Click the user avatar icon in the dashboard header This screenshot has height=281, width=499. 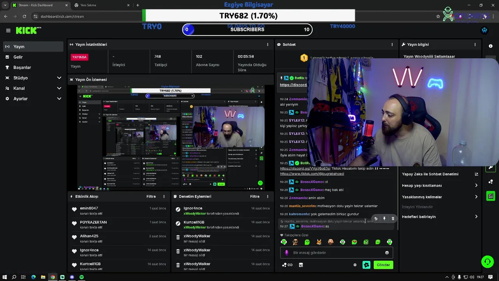click(484, 30)
